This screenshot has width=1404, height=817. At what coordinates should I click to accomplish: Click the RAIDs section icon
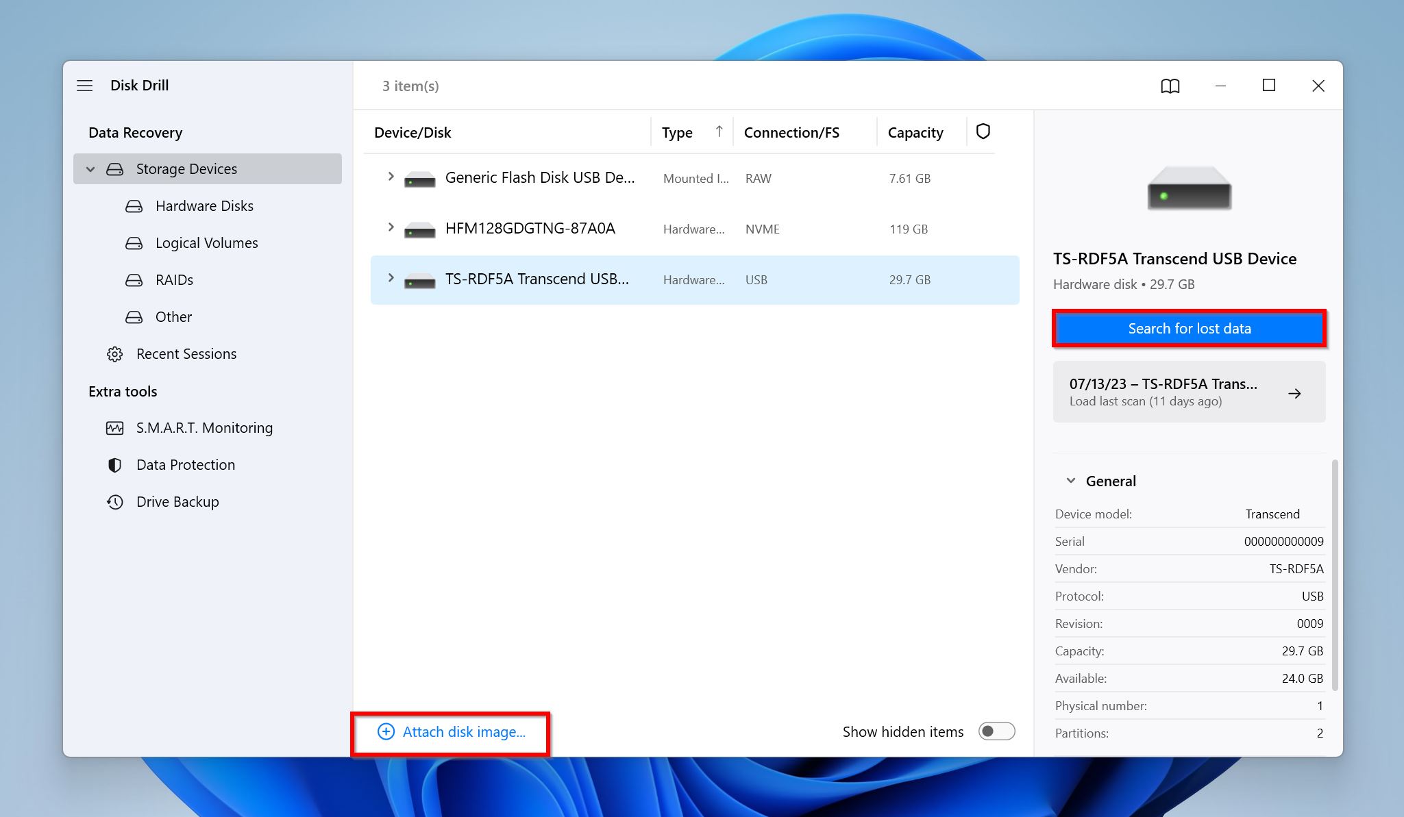pos(134,279)
